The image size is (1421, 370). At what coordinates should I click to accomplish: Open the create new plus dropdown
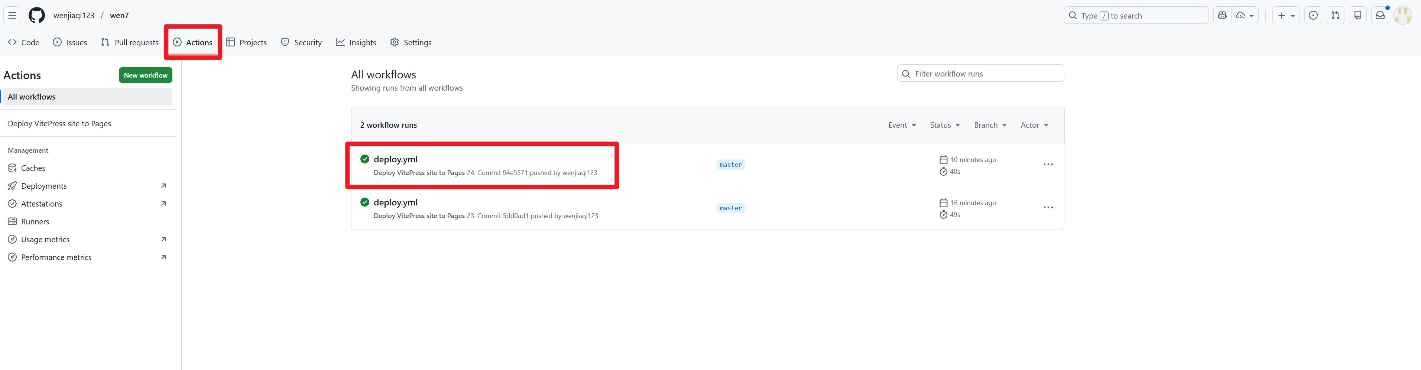coord(1285,16)
